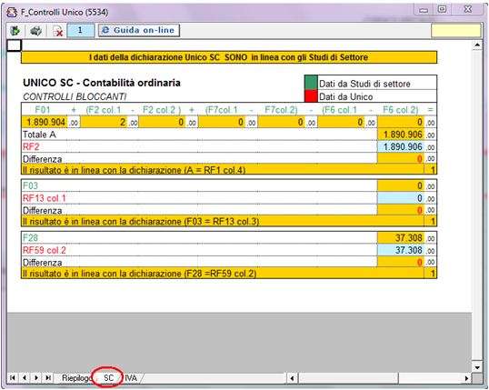Image resolution: width=489 pixels, height=390 pixels.
Task: Click the printer icon
Action: (x=35, y=31)
